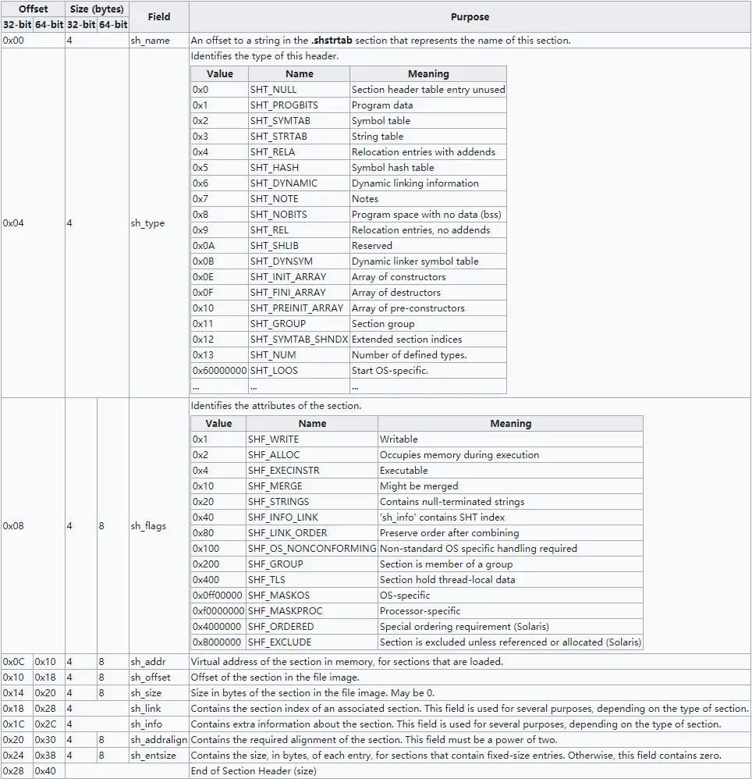Viewport: 752px width, 779px height.
Task: Click 'Contains null-terminated strings' meaning
Action: tap(452, 502)
